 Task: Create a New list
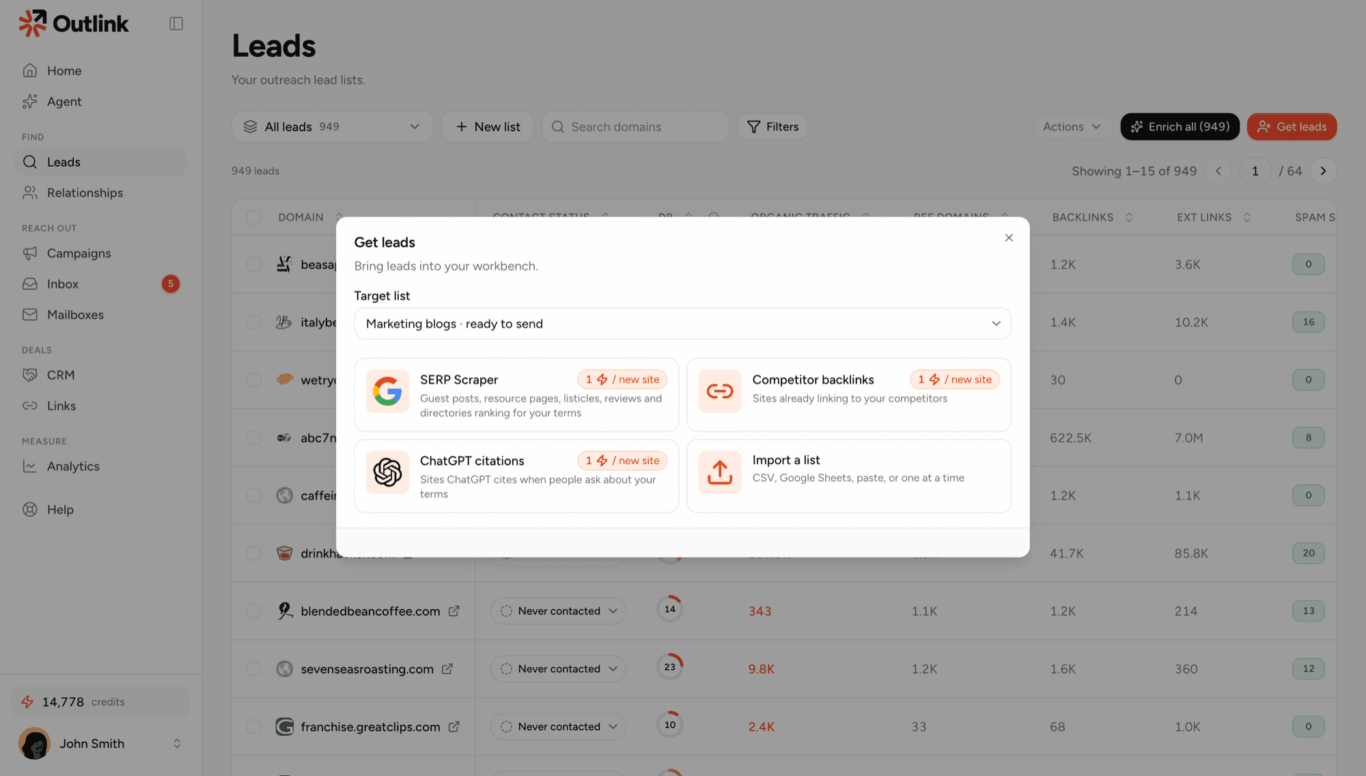coord(488,126)
